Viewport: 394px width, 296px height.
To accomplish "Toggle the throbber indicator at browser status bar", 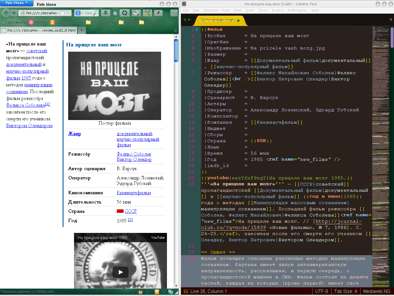I will click(141, 292).
